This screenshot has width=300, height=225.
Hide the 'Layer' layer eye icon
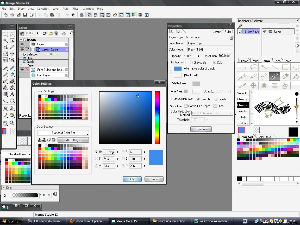[x=22, y=44]
